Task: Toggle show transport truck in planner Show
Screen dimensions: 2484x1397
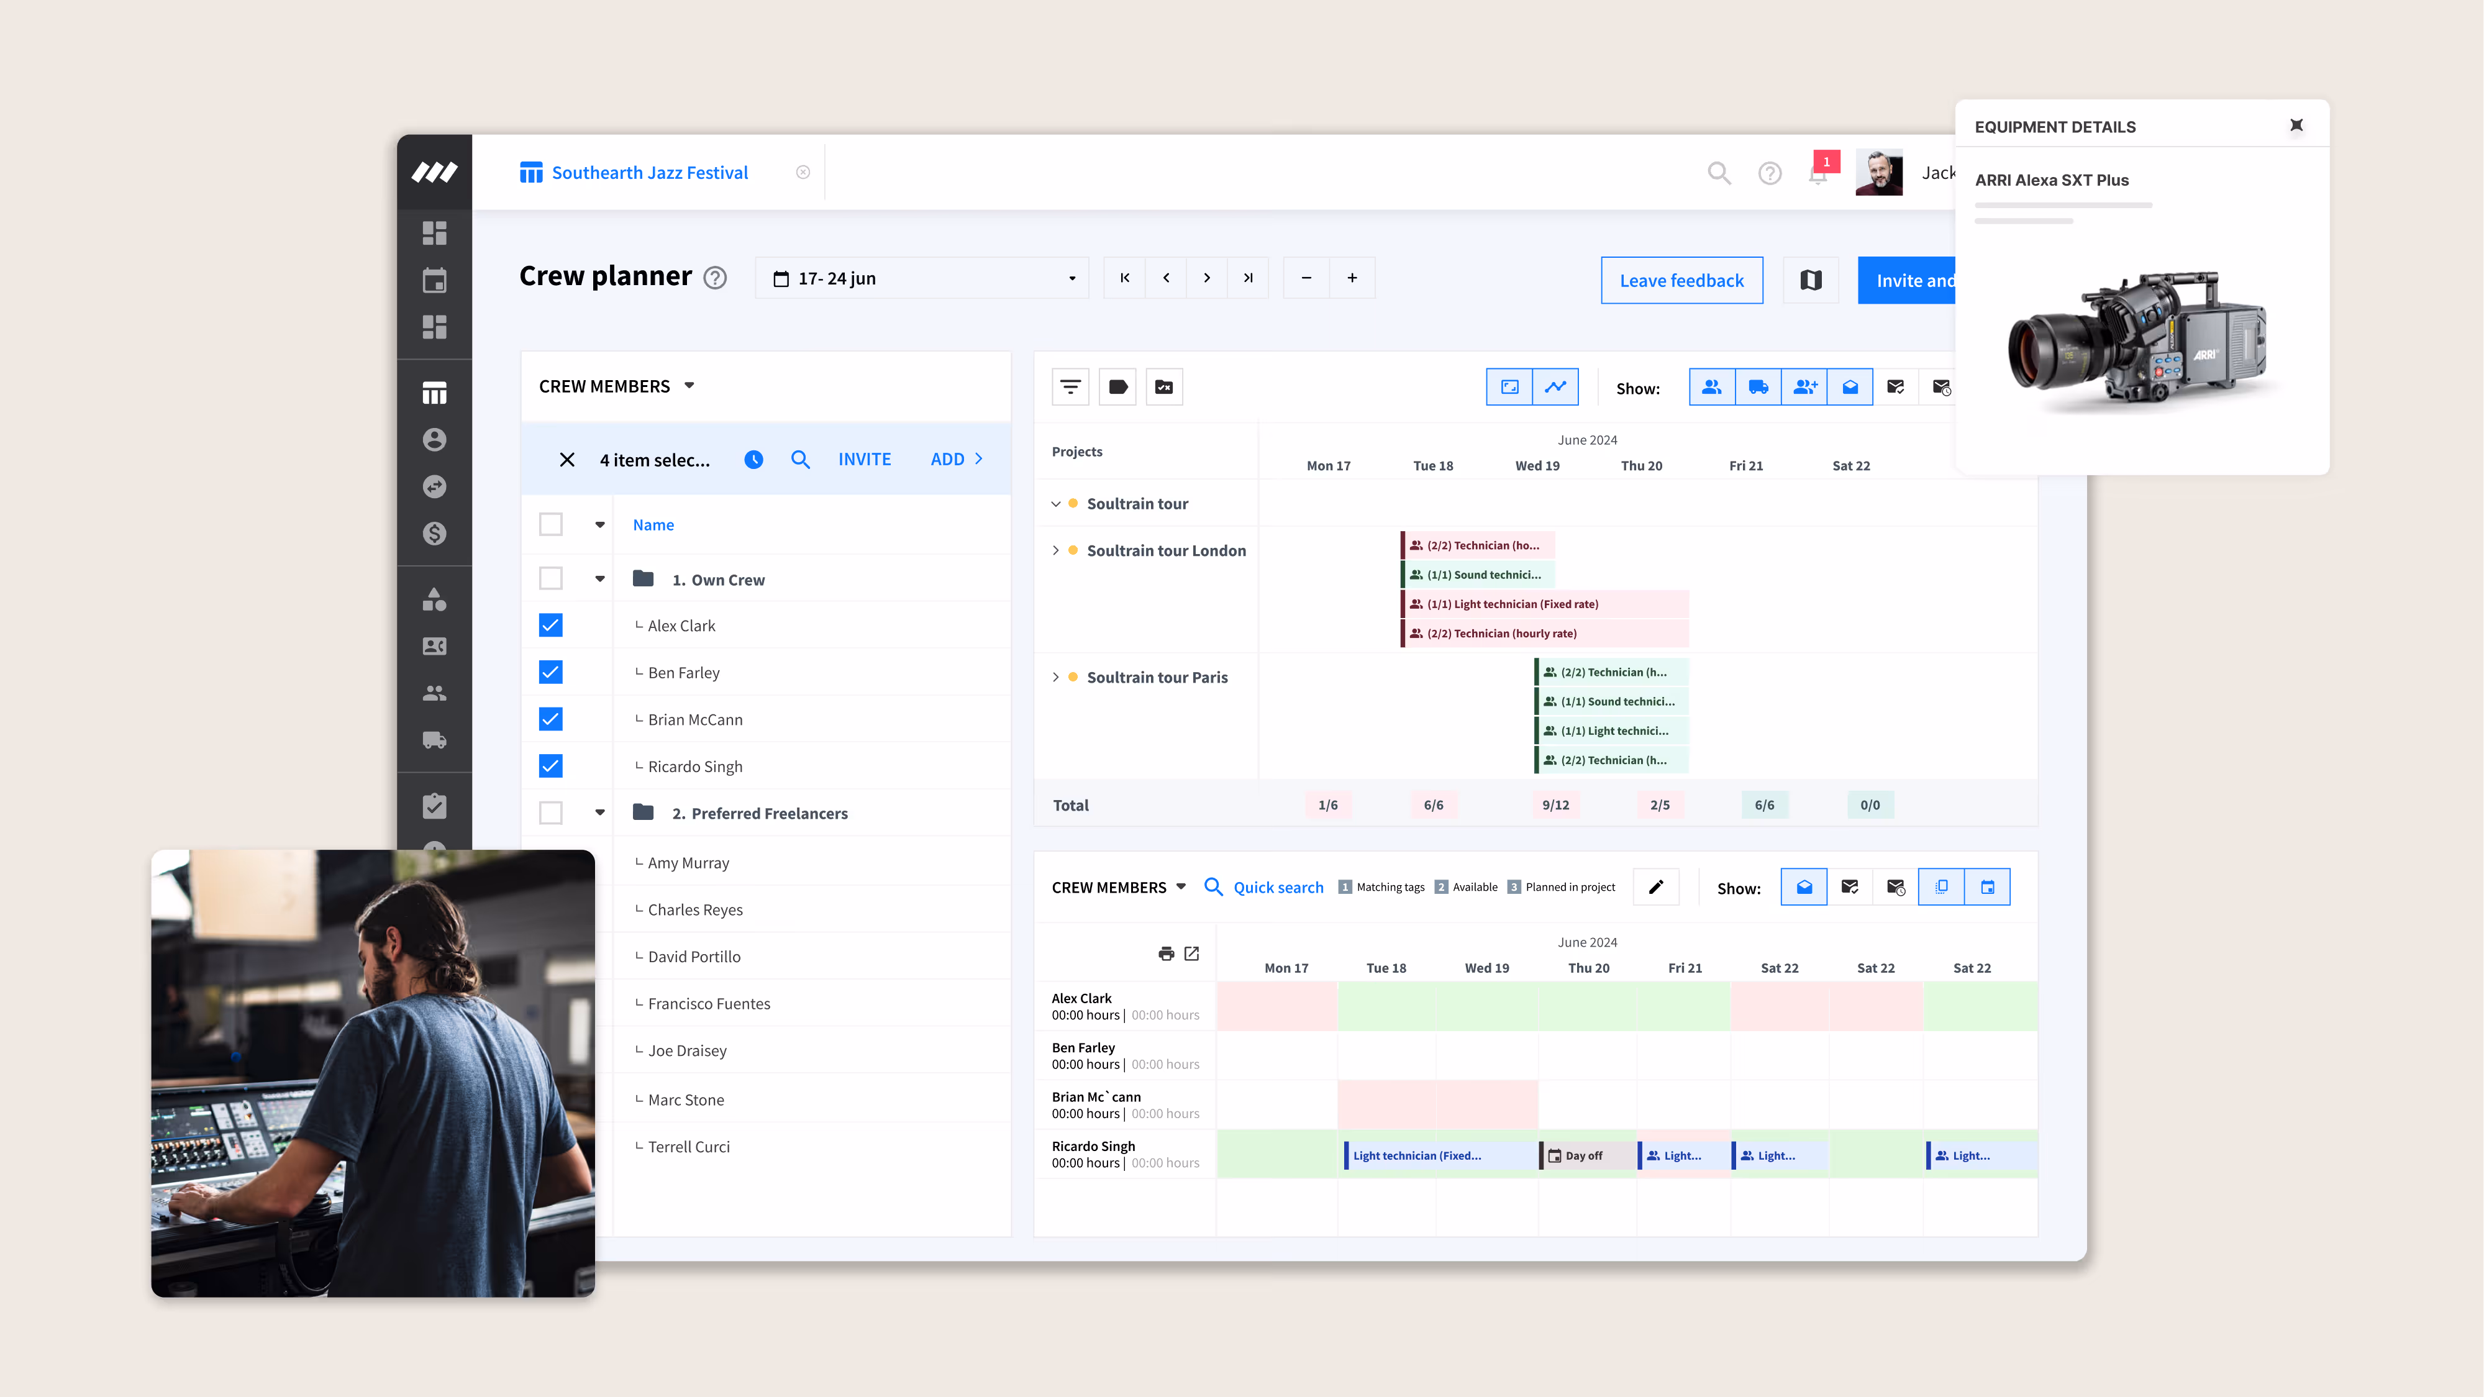Action: coord(1758,388)
